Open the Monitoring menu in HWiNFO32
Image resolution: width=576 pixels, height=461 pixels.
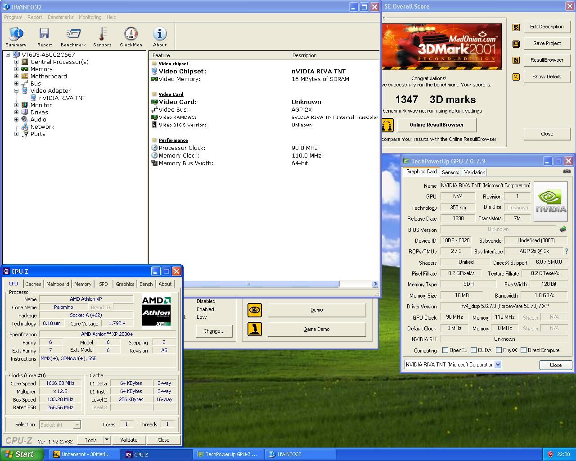coord(90,17)
